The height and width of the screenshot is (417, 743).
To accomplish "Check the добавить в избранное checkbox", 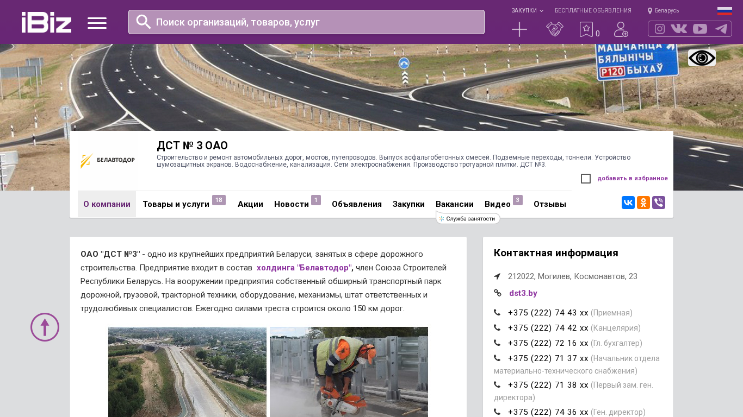I will (586, 179).
